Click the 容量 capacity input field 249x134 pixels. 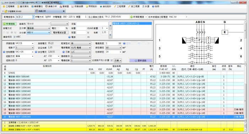click(x=81, y=28)
